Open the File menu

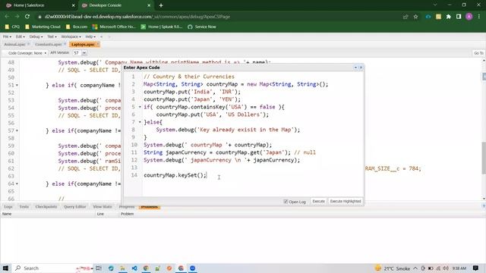coord(7,36)
